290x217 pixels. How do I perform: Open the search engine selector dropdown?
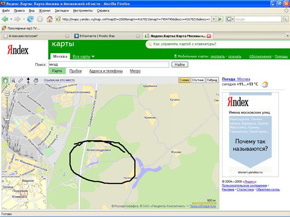232,19
